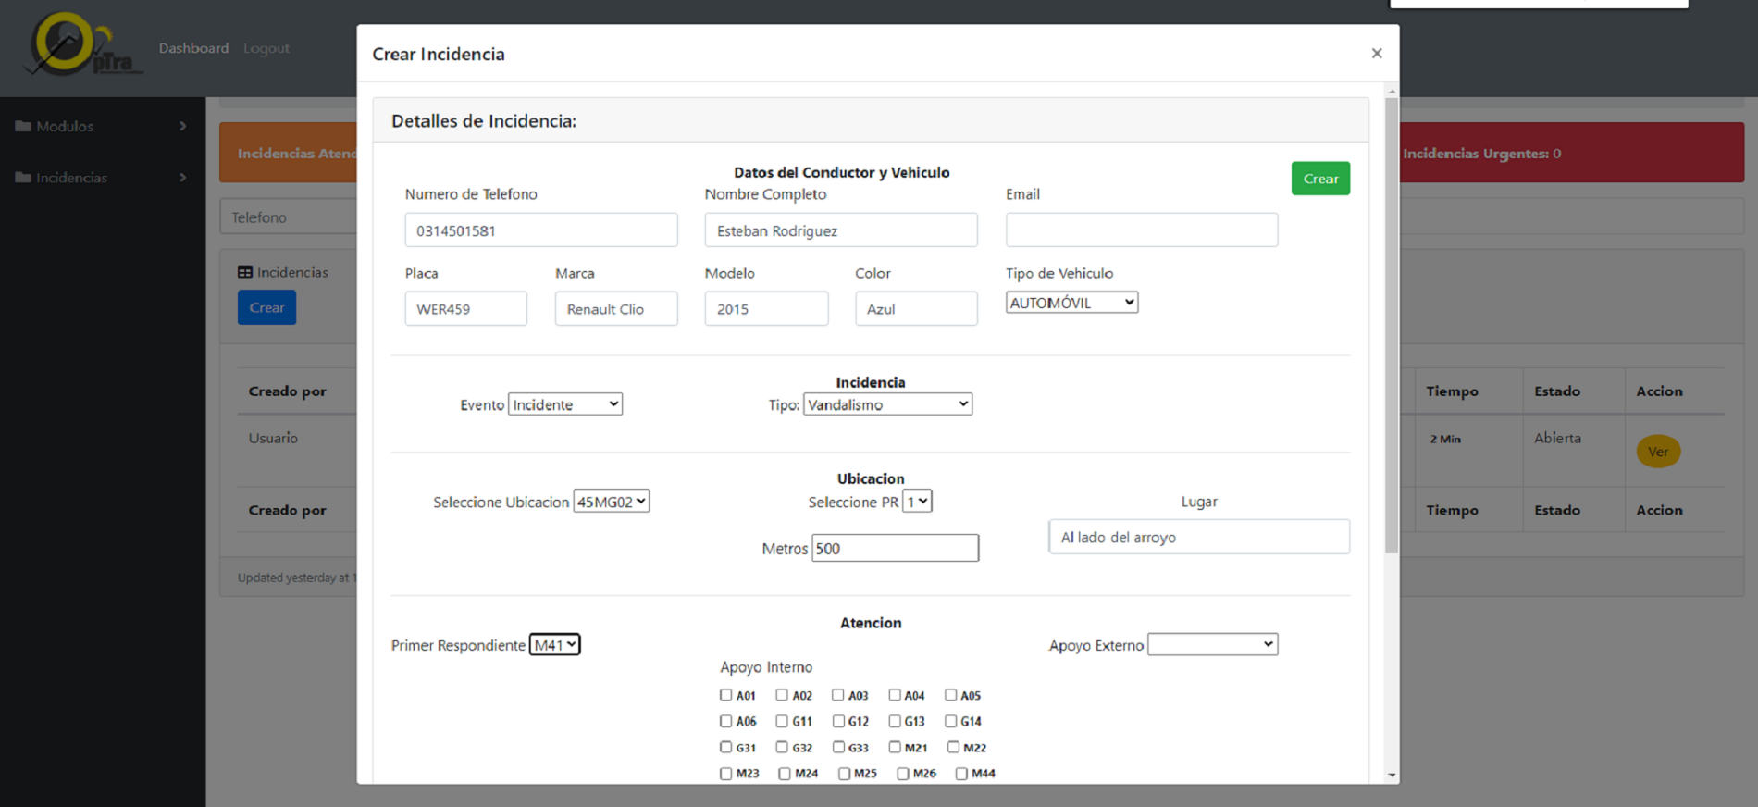The width and height of the screenshot is (1758, 807).
Task: Open the Tipo de Vehiculo dropdown
Action: [1071, 303]
